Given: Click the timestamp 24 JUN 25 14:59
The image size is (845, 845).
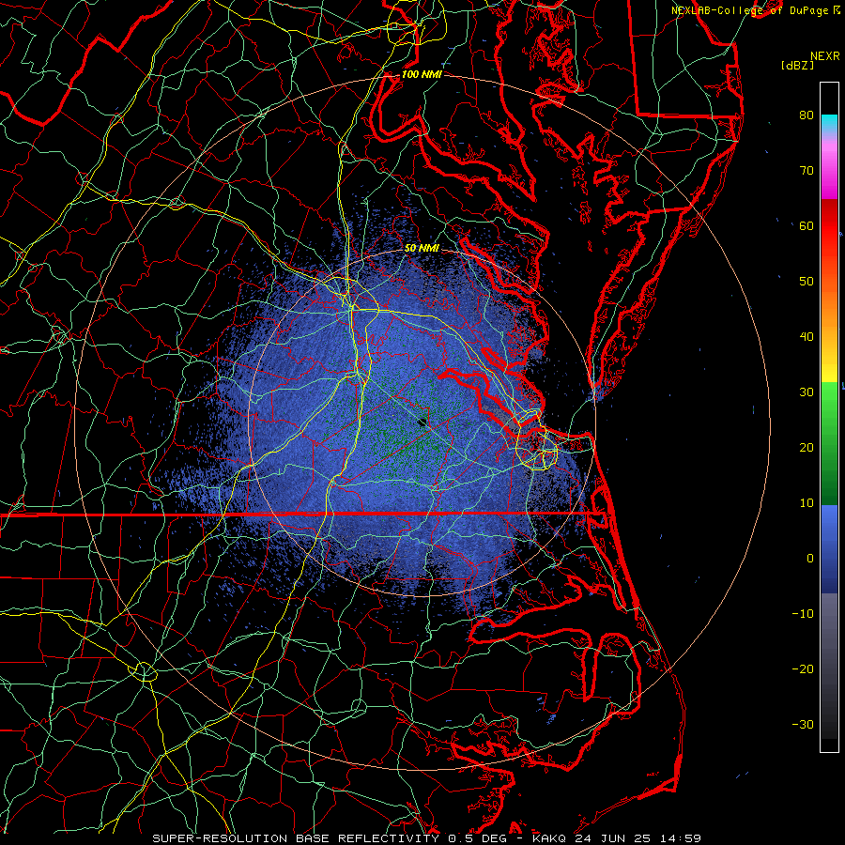Looking at the screenshot, I should tap(638, 838).
